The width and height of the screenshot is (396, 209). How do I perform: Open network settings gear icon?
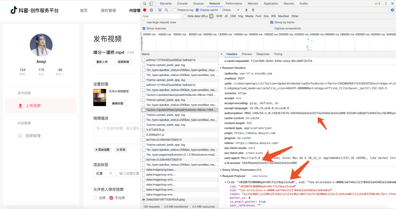(392, 10)
